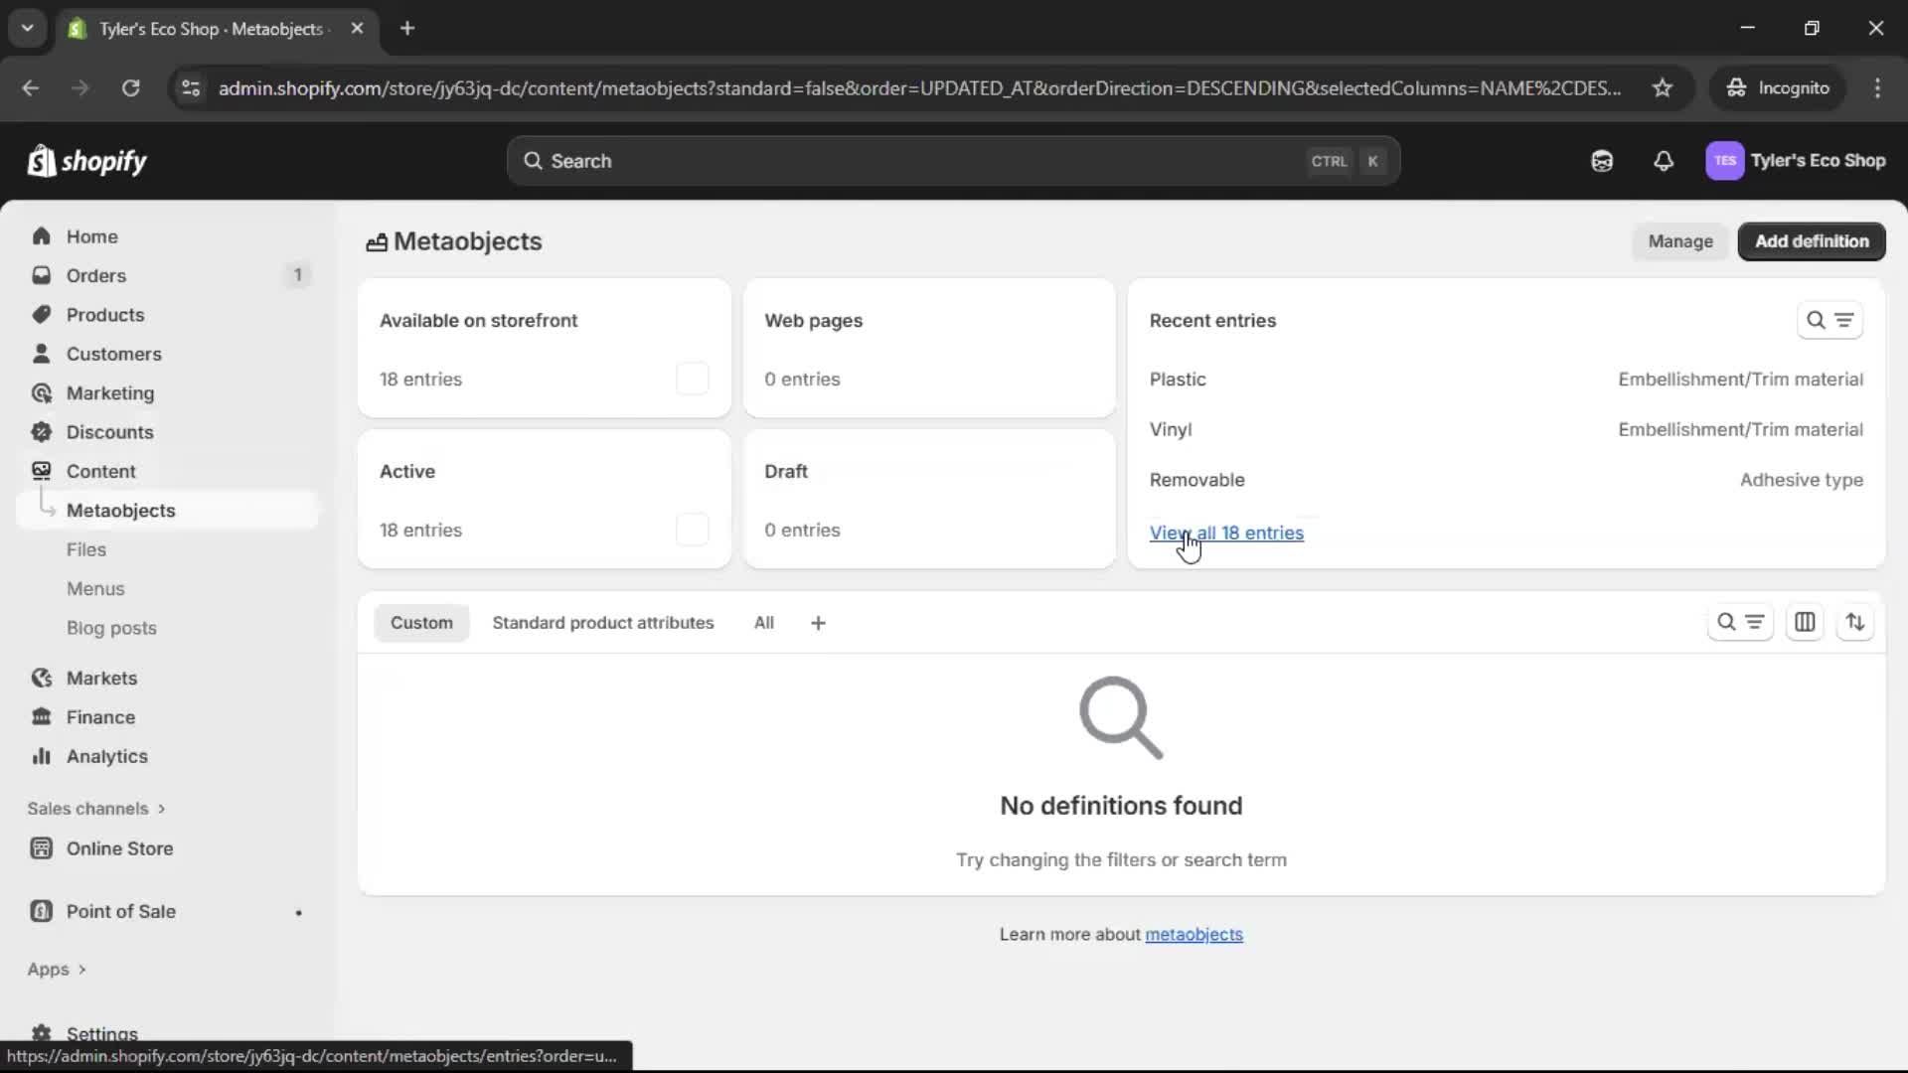This screenshot has width=1908, height=1073.
Task: Check the Available on storefront entries checkbox
Action: pyautogui.click(x=693, y=379)
